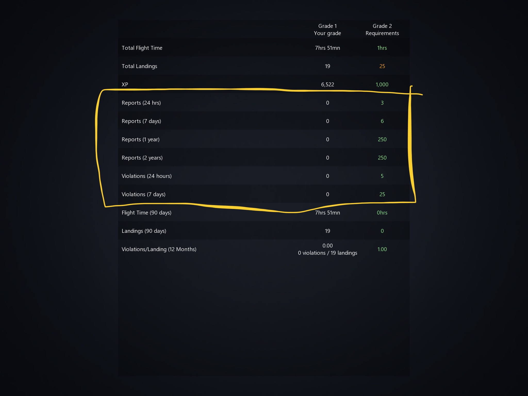
Task: Click the green 1.00 violations ratio requirement
Action: pyautogui.click(x=382, y=249)
